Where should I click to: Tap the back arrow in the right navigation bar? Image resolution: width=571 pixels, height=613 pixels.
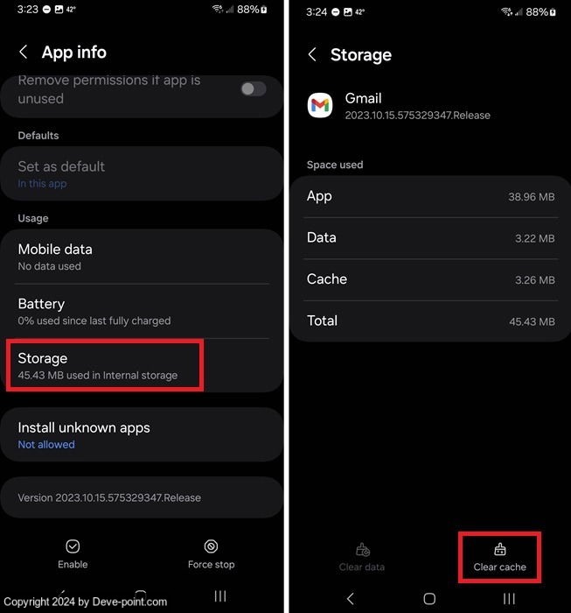pos(350,598)
